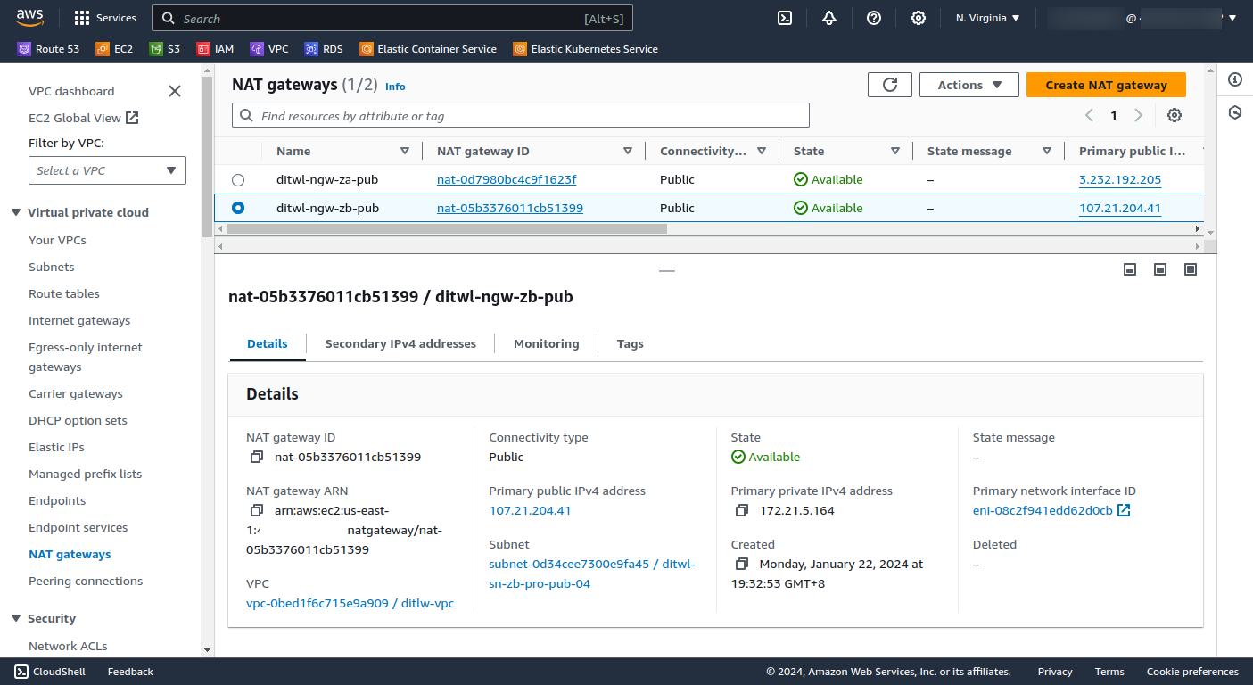Open the notifications bell
1253x685 pixels.
829,18
